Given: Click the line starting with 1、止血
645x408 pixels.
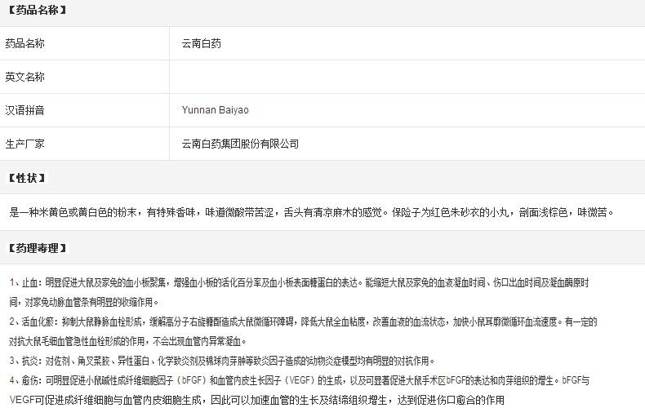Looking at the screenshot, I should click(x=299, y=283).
